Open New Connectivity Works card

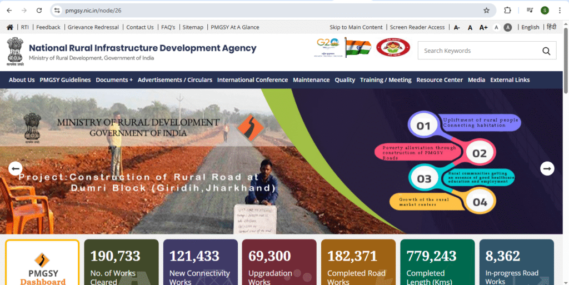pyautogui.click(x=200, y=262)
